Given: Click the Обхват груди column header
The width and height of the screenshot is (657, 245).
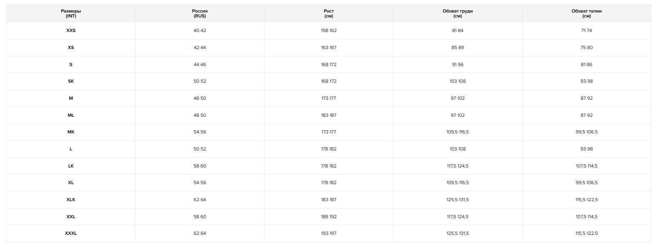Looking at the screenshot, I should coord(457,13).
